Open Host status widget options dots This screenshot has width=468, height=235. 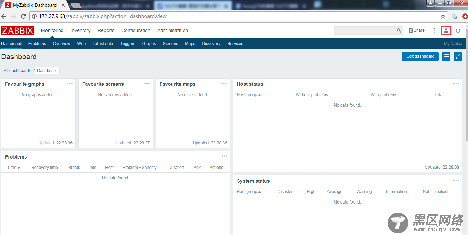(456, 83)
